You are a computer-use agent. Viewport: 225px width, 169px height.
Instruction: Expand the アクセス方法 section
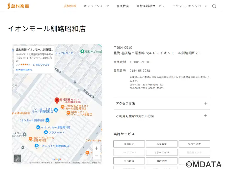click(x=162, y=103)
